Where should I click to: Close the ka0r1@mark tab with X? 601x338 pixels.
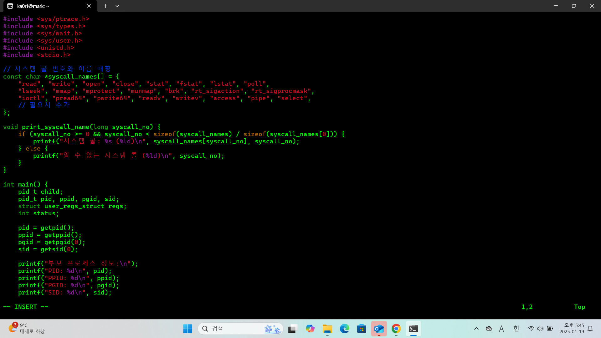click(x=89, y=6)
